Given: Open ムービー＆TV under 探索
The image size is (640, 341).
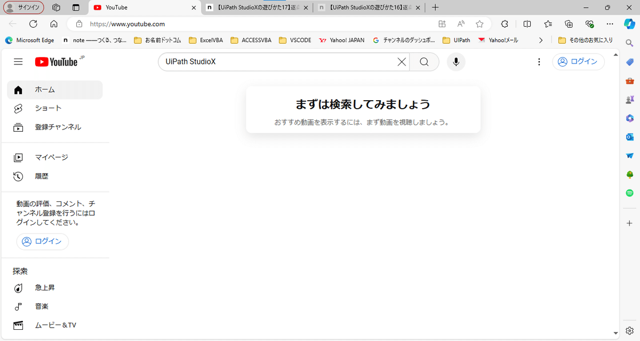Looking at the screenshot, I should pos(54,325).
